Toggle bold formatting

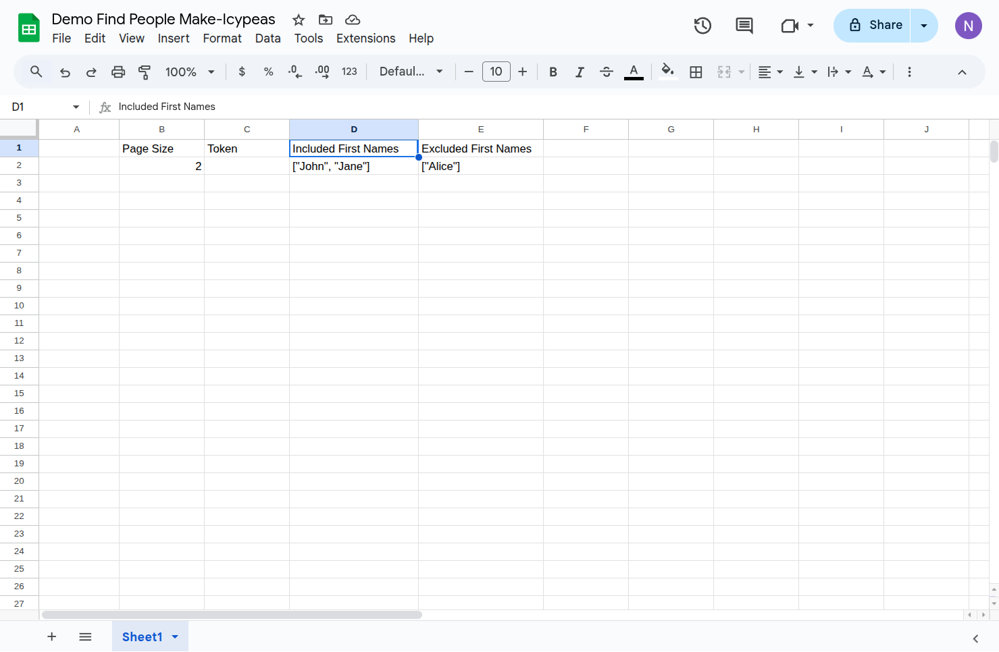point(553,72)
